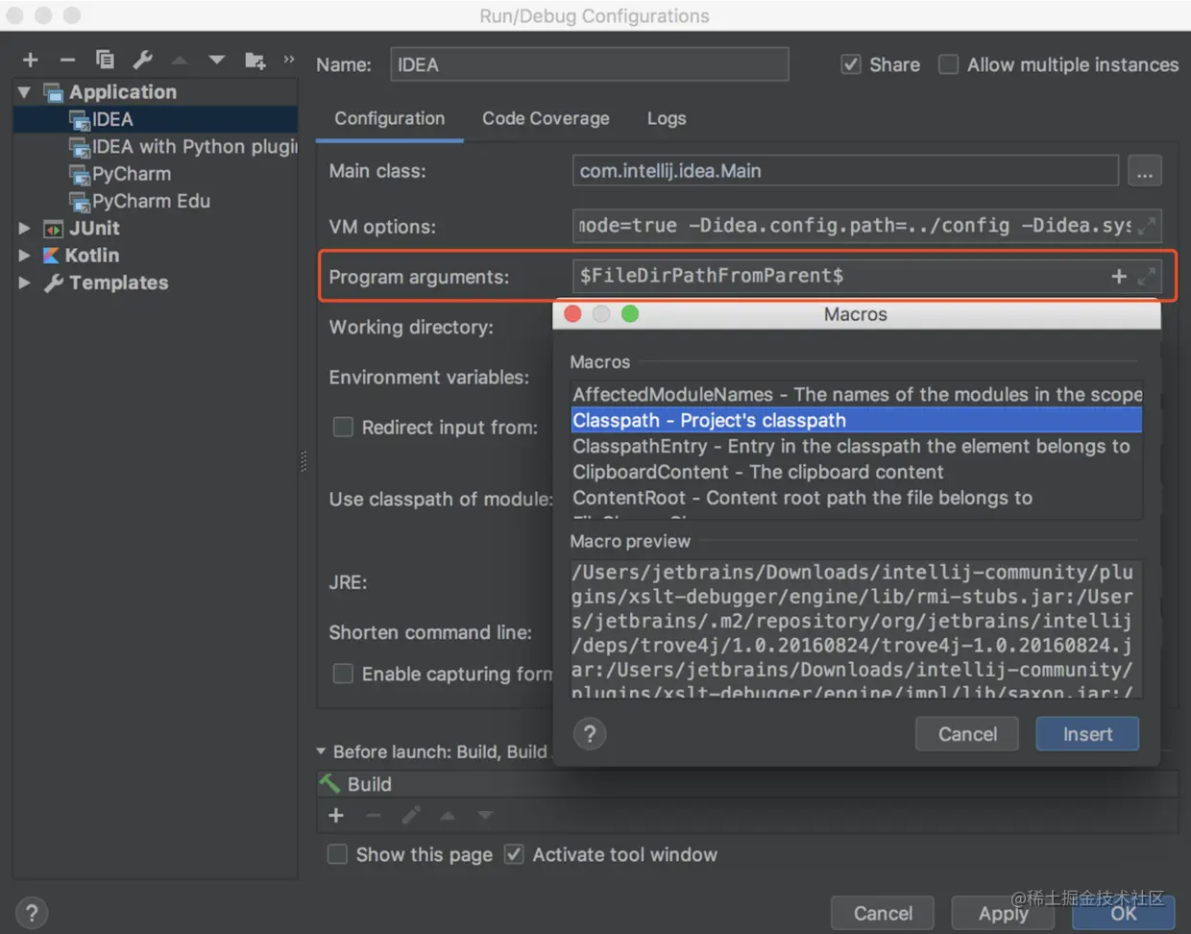This screenshot has width=1191, height=934.
Task: Cancel the Run/Debug Configurations window
Action: tap(883, 913)
